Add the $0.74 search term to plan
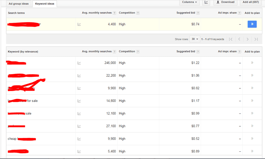The width and height of the screenshot is (265, 159). (252, 24)
